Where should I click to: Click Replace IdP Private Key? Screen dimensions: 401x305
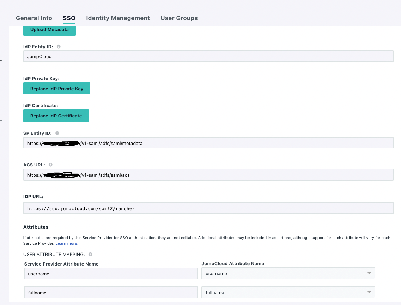(56, 88)
